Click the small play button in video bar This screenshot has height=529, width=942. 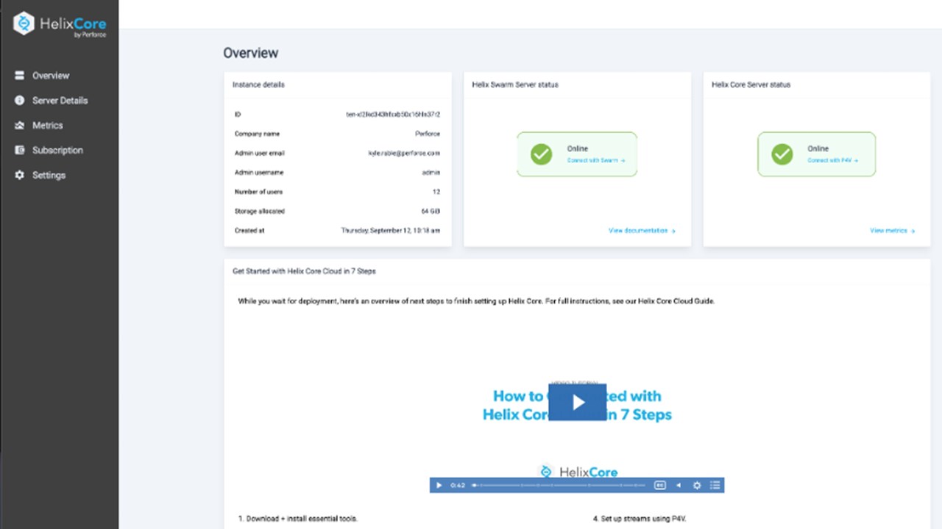[439, 486]
